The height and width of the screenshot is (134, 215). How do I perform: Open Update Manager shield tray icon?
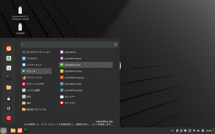click(185, 131)
